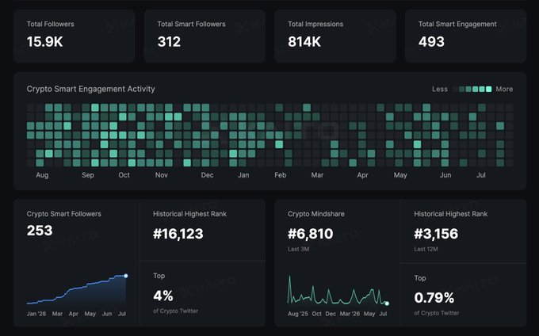Click the Total Impressions label
539x336 pixels.
[315, 24]
